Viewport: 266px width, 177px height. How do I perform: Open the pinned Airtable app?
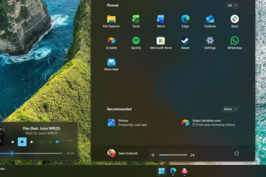(111, 43)
